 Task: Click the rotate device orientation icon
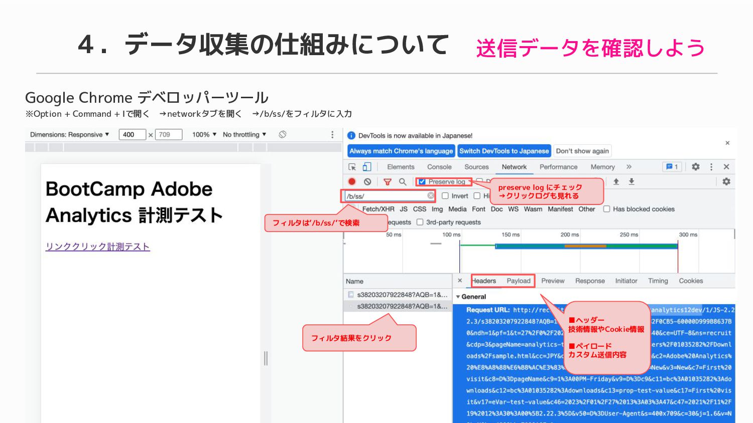click(283, 134)
